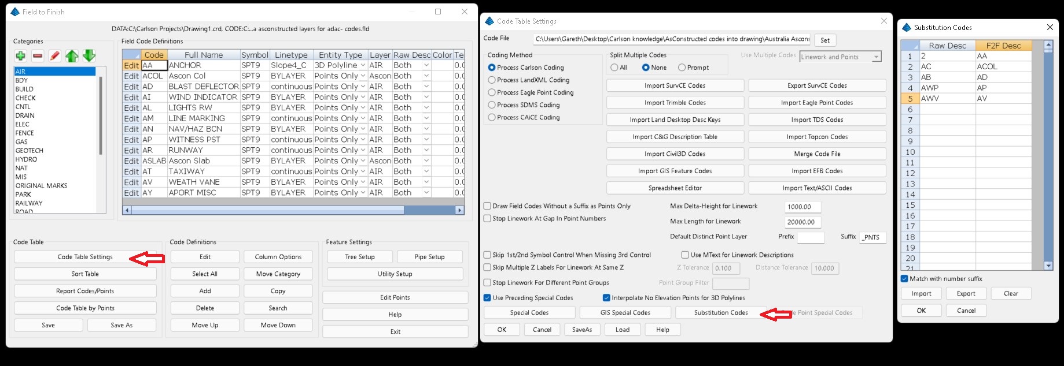
Task: Click the Substitution Codes button
Action: [721, 312]
